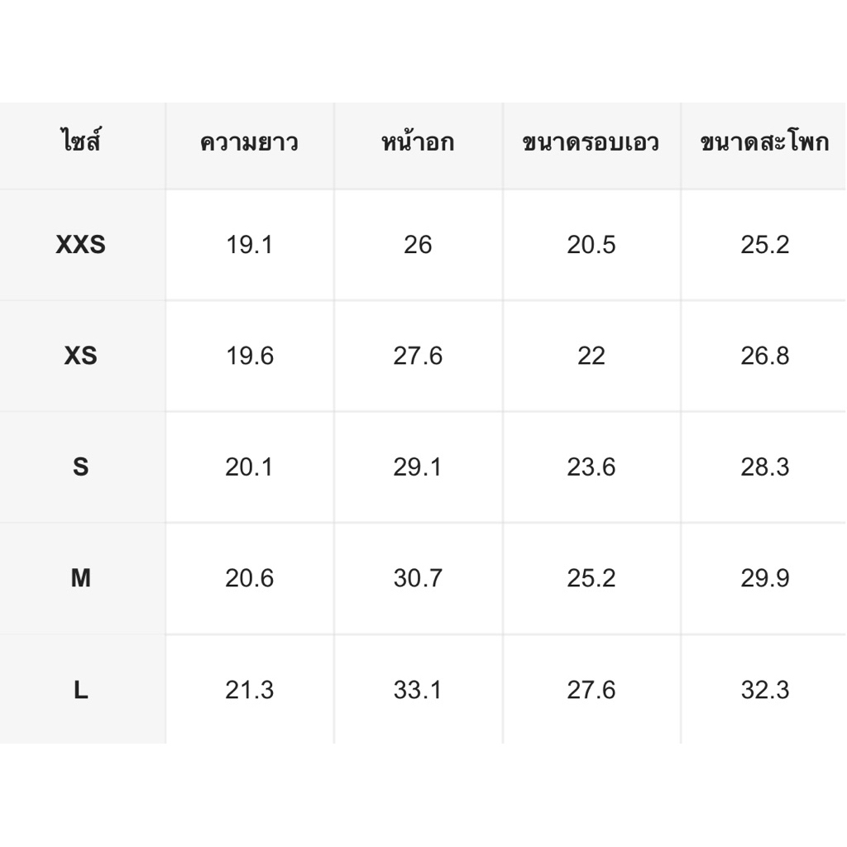The image size is (847, 847).
Task: Click the ความยาว column header
Action: [x=249, y=143]
